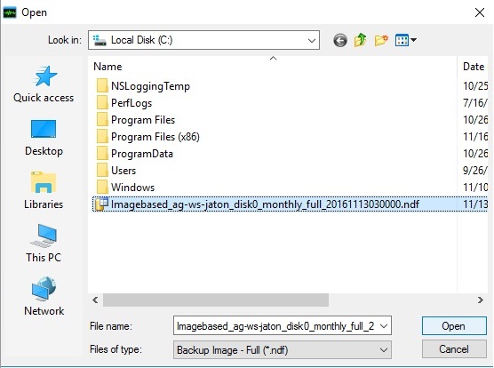Screen dimensions: 494x368
Task: Jump to Desktop in the places sidebar
Action: [x=44, y=138]
